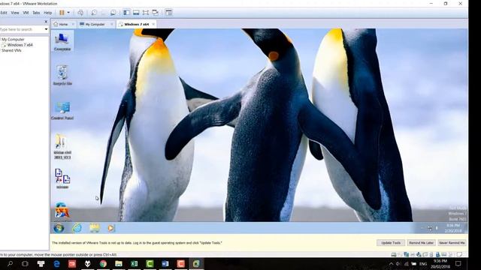Click the Remind Me Later button
Image resolution: width=481 pixels, height=270 pixels.
421,243
